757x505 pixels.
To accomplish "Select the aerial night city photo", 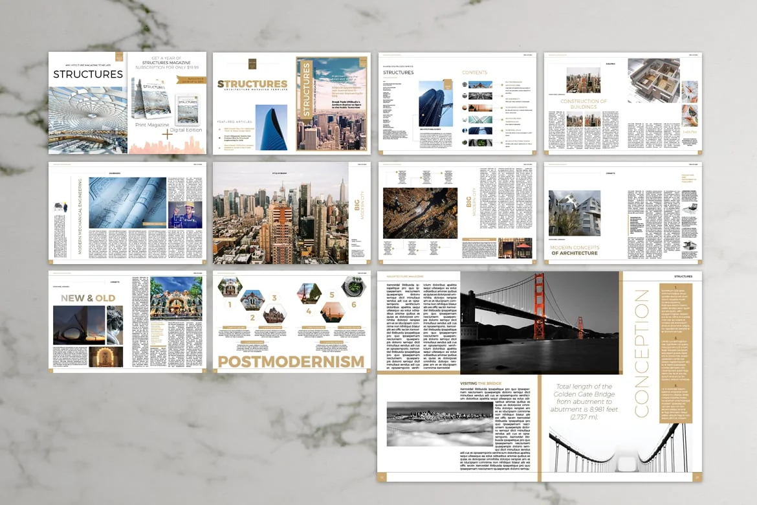I will [x=420, y=213].
